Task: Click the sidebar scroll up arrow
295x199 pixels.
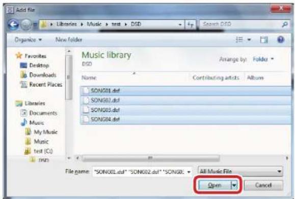Action: tap(69, 51)
